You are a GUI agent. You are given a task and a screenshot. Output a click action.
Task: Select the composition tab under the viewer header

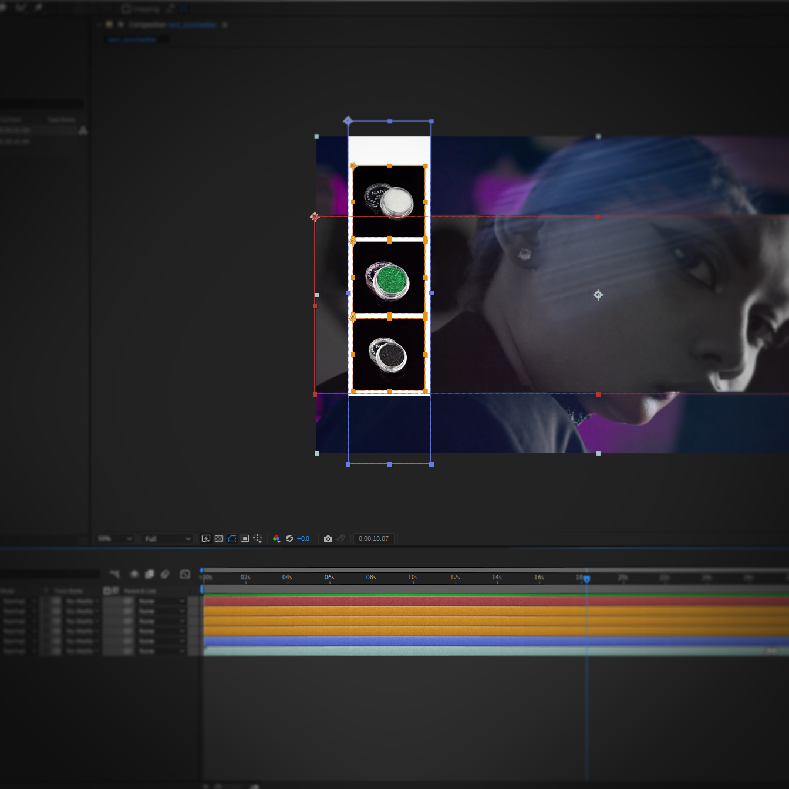(x=133, y=39)
